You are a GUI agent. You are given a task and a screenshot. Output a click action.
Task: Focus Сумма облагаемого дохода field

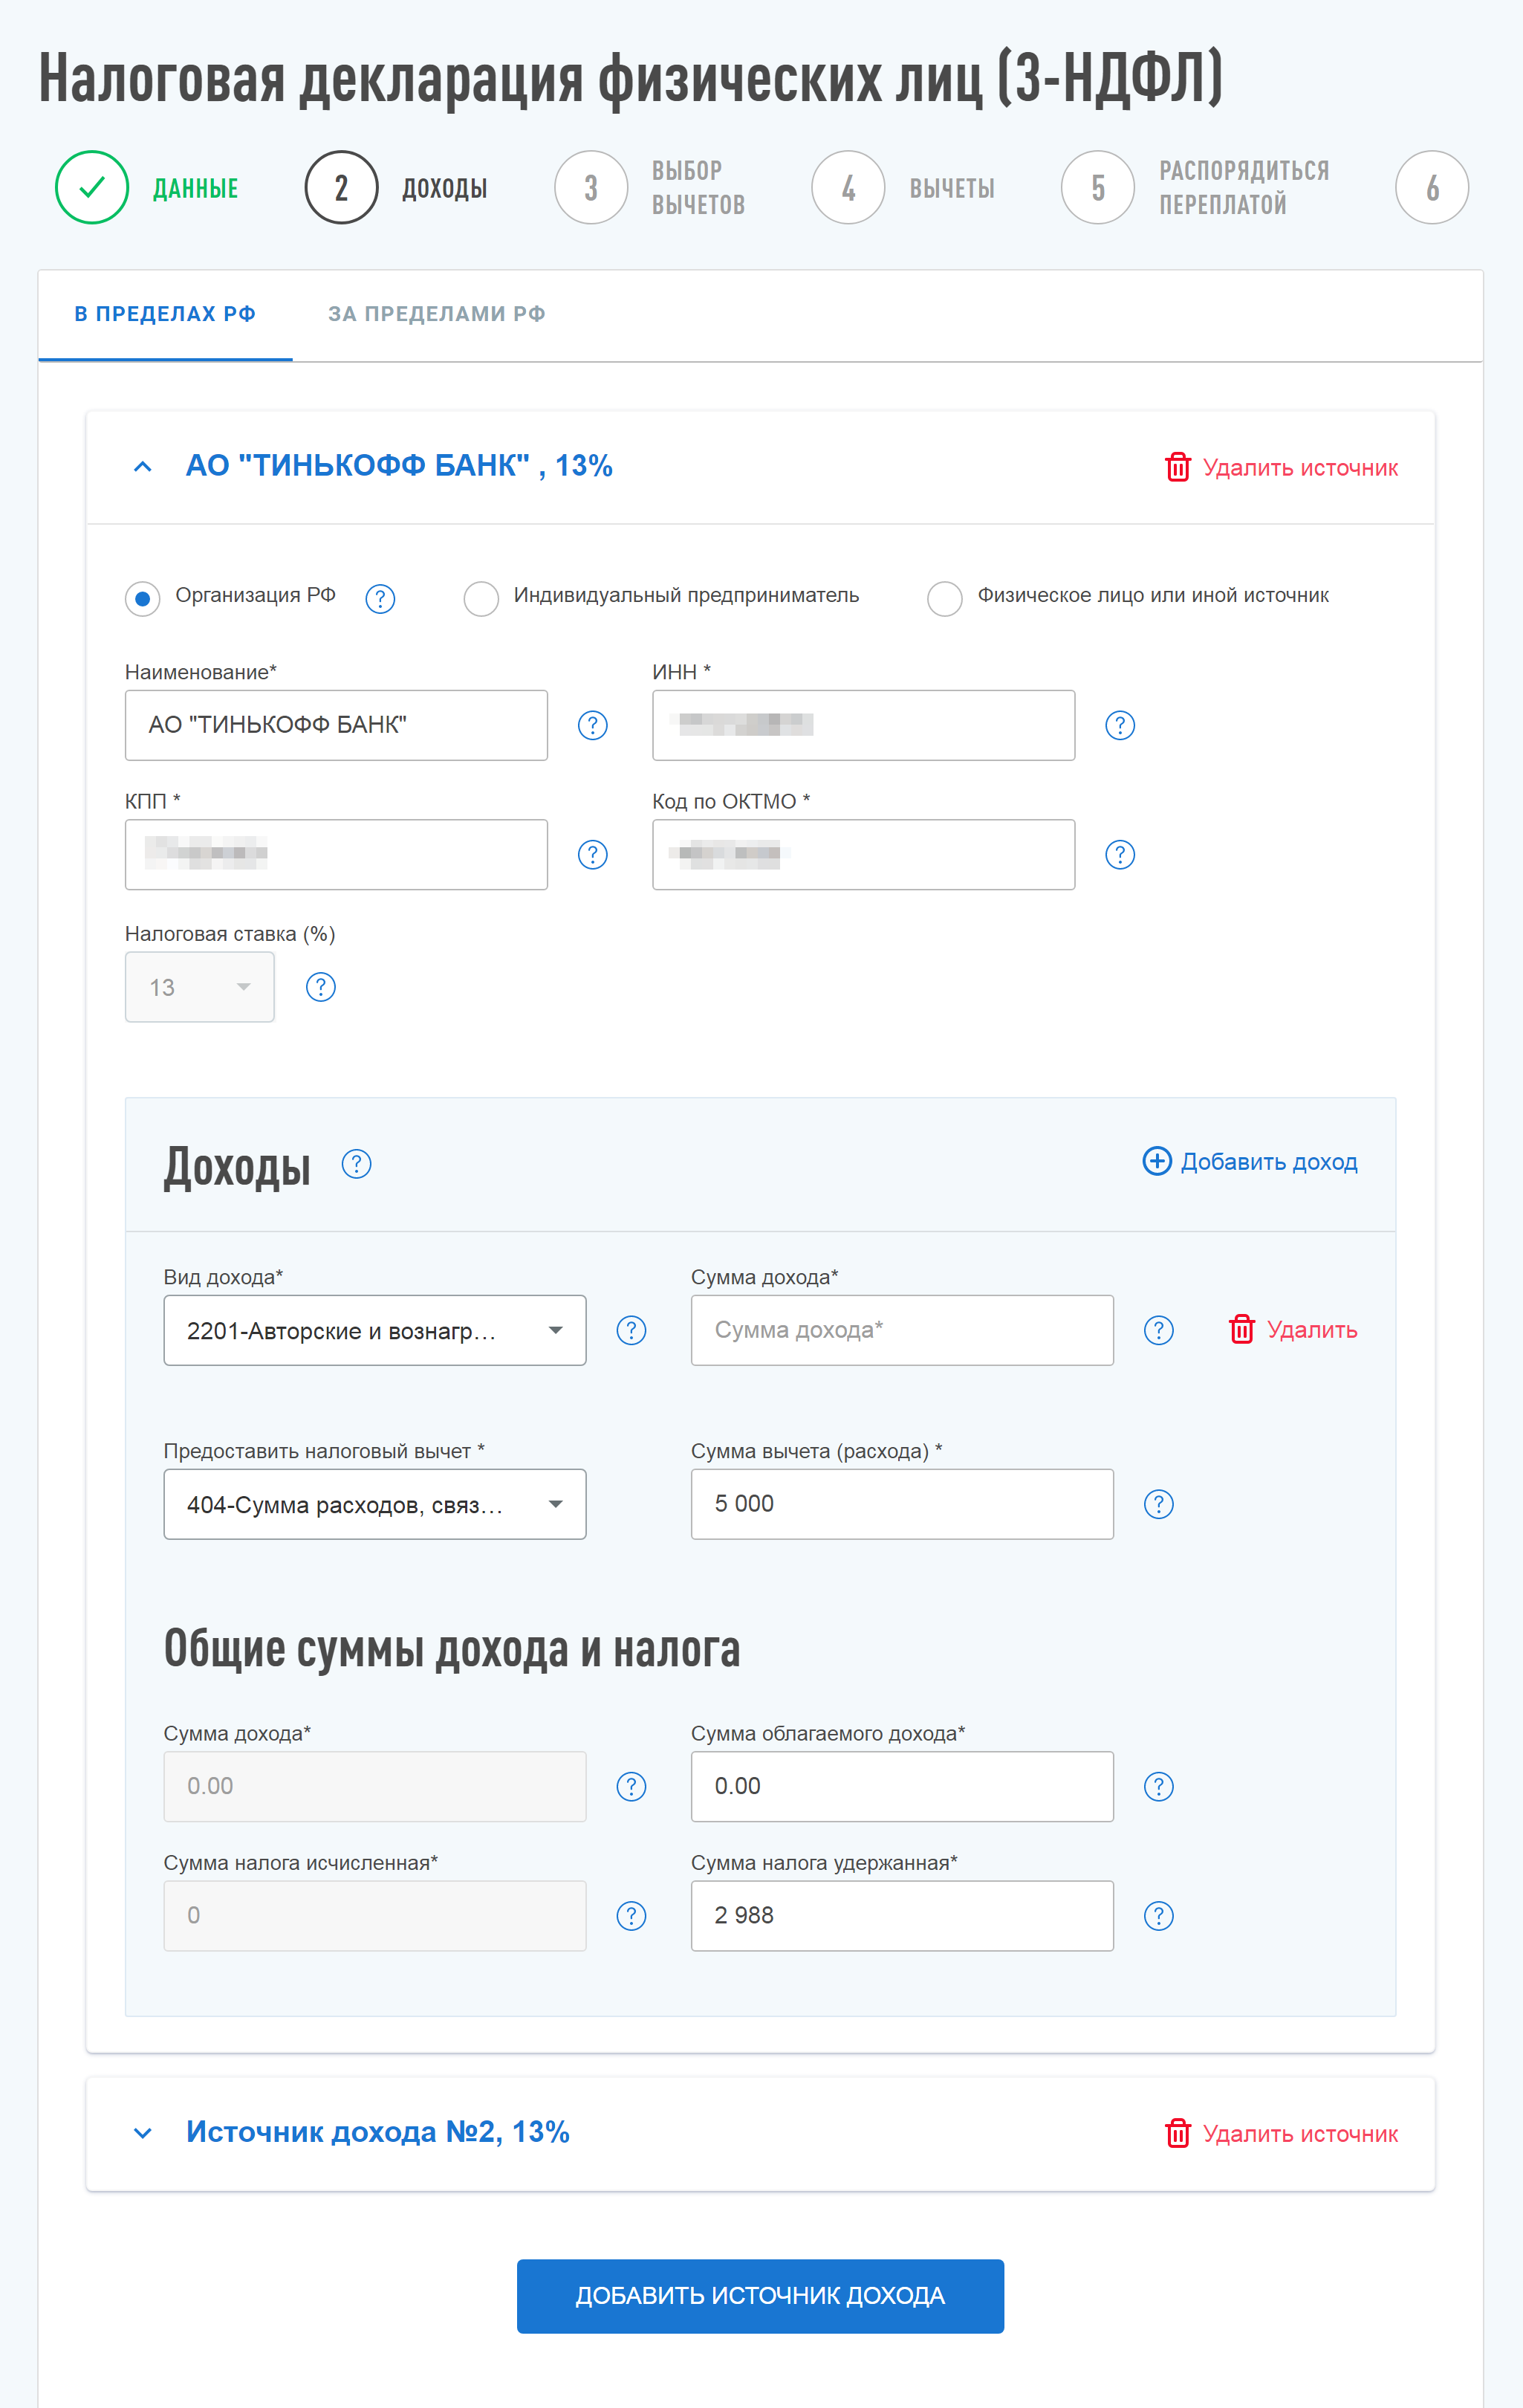click(x=903, y=1786)
